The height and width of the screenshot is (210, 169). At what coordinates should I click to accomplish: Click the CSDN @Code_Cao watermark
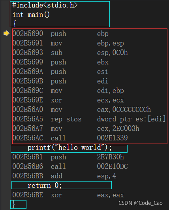[141, 203]
